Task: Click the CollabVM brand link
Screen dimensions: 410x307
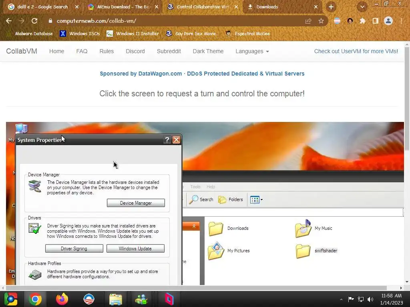Action: 22,51
